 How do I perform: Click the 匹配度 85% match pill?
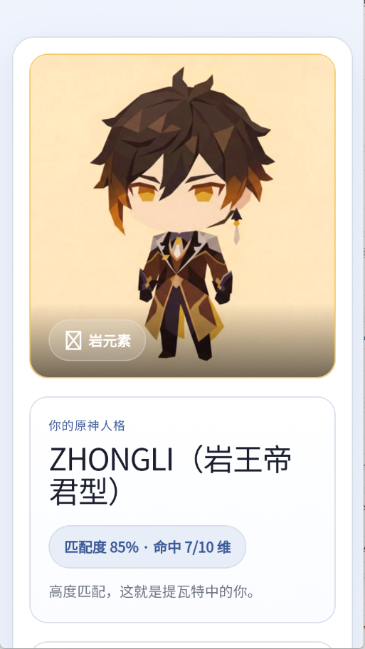point(147,547)
